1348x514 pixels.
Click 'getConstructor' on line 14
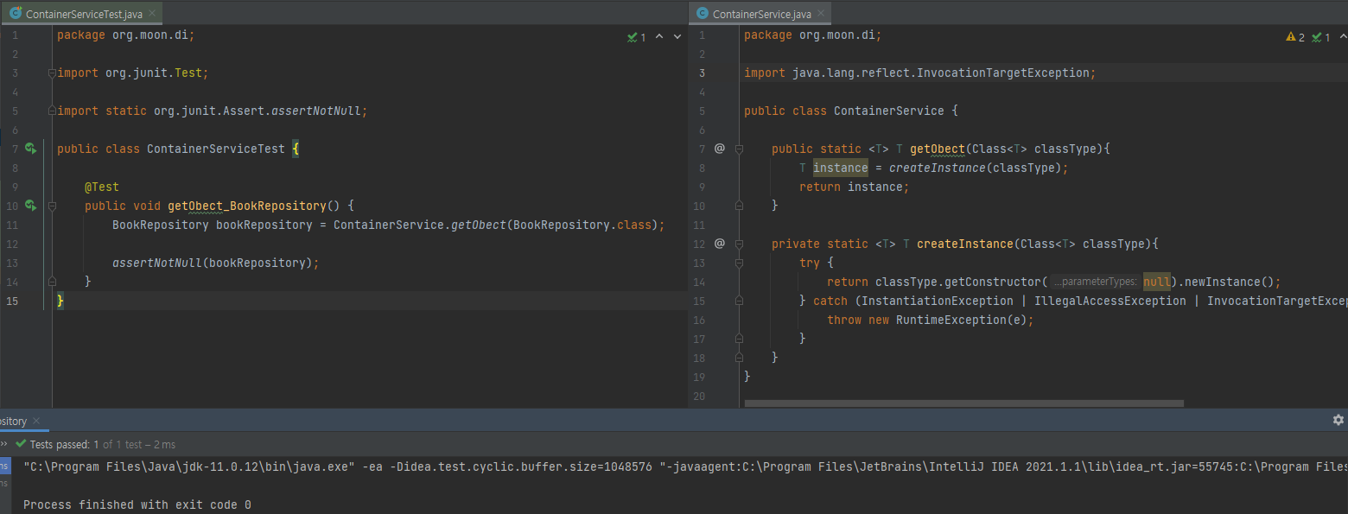(993, 282)
